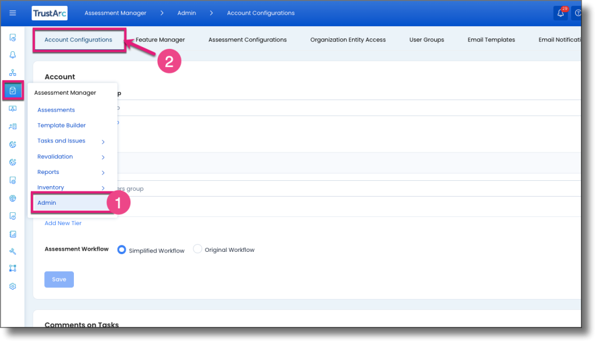Click the bell icon in left sidebar

click(x=13, y=55)
